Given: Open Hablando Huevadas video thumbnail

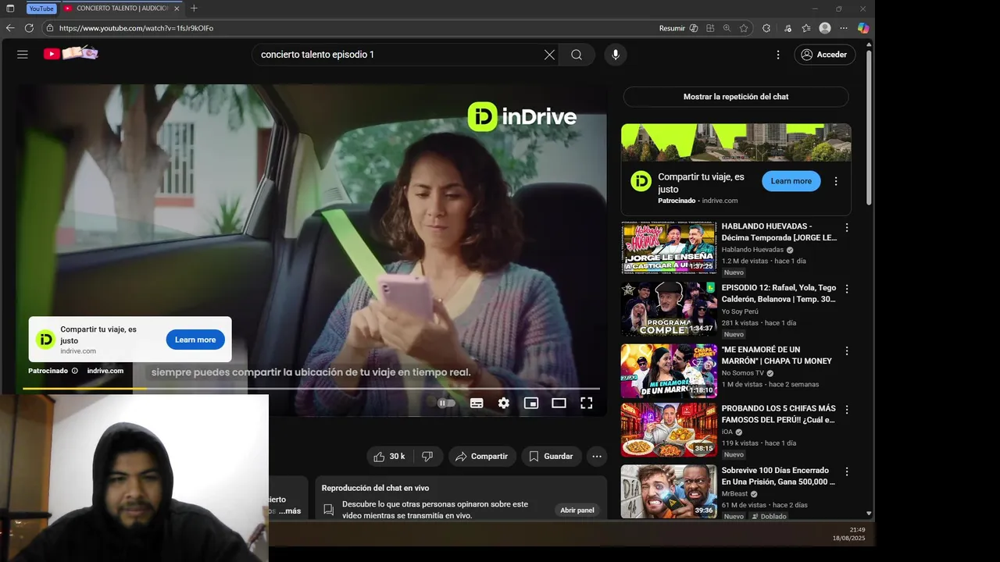Looking at the screenshot, I should pyautogui.click(x=669, y=248).
